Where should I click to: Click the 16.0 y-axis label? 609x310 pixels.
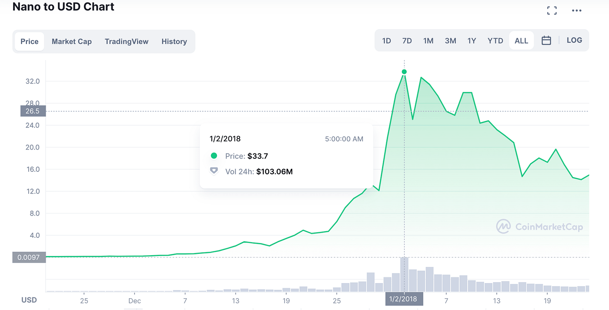coord(33,169)
